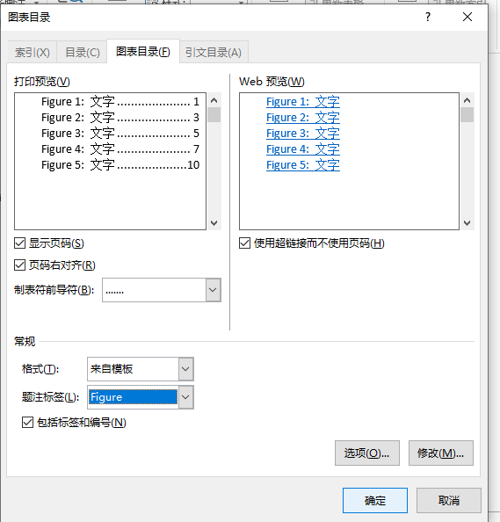The height and width of the screenshot is (522, 500).
Task: Click the print preview scroll down arrow
Action: click(214, 222)
